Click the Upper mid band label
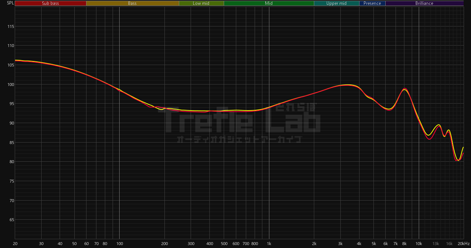The width and height of the screenshot is (471, 248). click(336, 3)
